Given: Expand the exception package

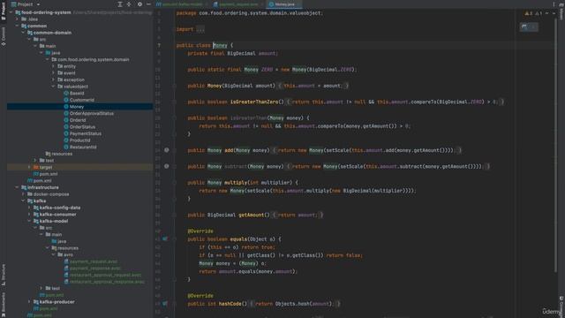Looking at the screenshot, I should (53, 79).
